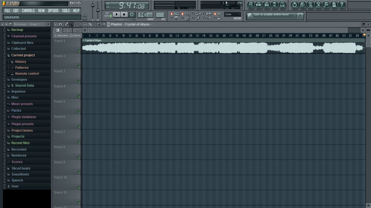Click the master pitch slider

click(x=98, y=10)
